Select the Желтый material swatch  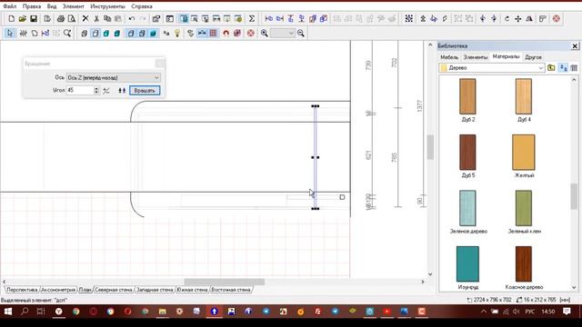coord(524,153)
